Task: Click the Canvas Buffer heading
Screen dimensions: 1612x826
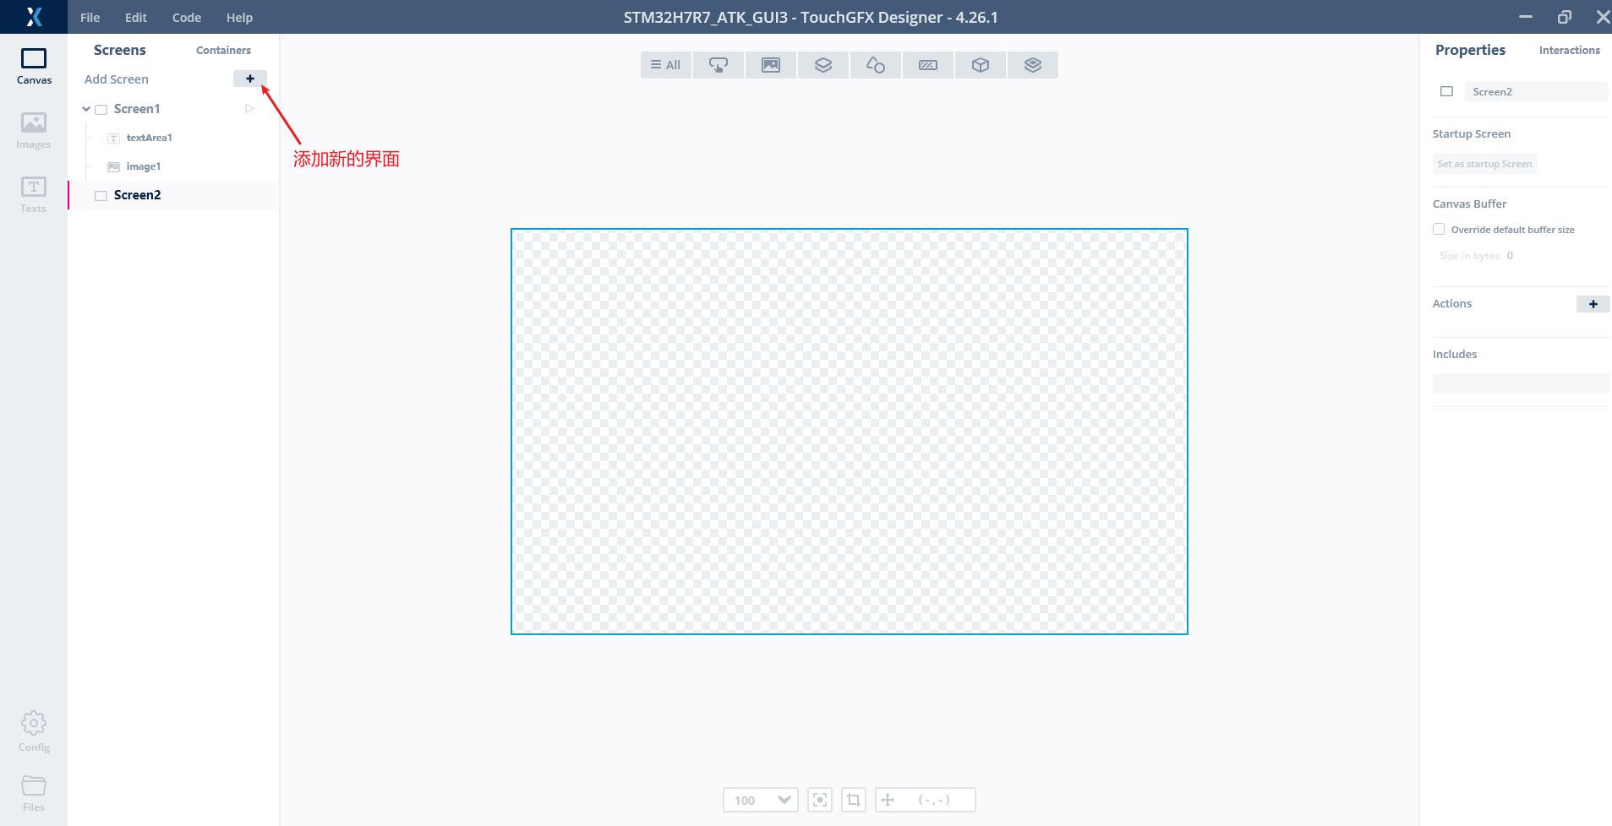Action: [1469, 204]
